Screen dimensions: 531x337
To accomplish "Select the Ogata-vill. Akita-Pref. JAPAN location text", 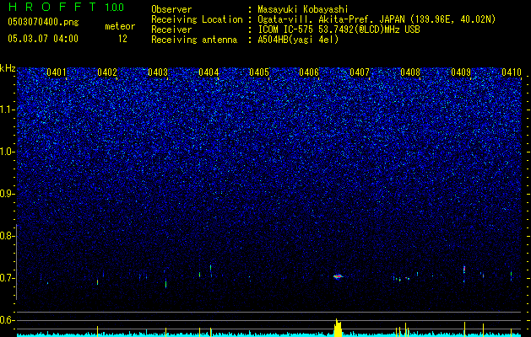I will (x=377, y=19).
